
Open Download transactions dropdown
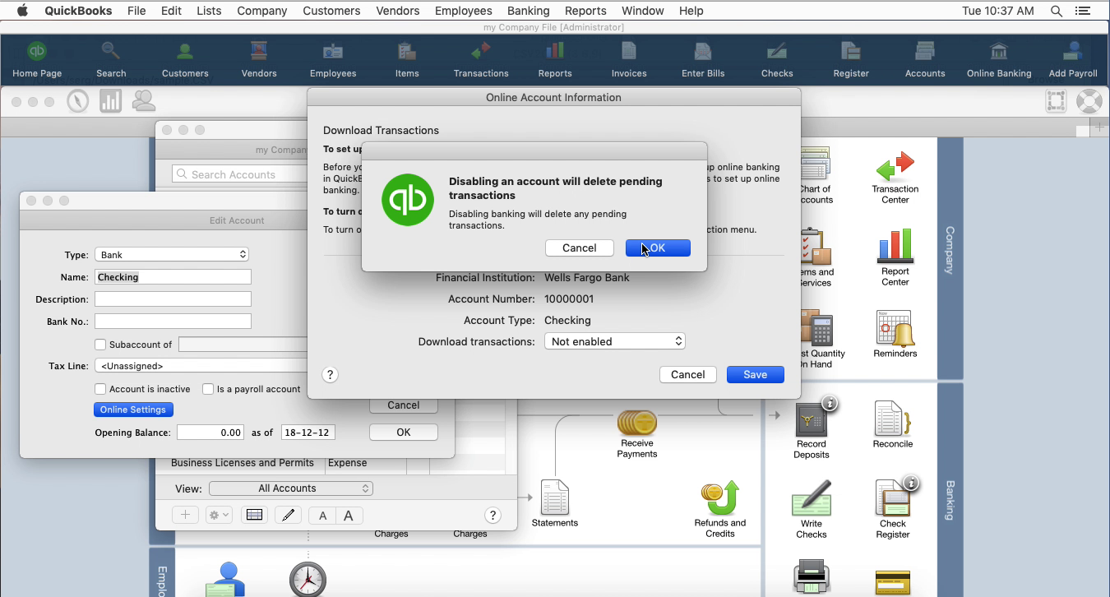pos(615,341)
